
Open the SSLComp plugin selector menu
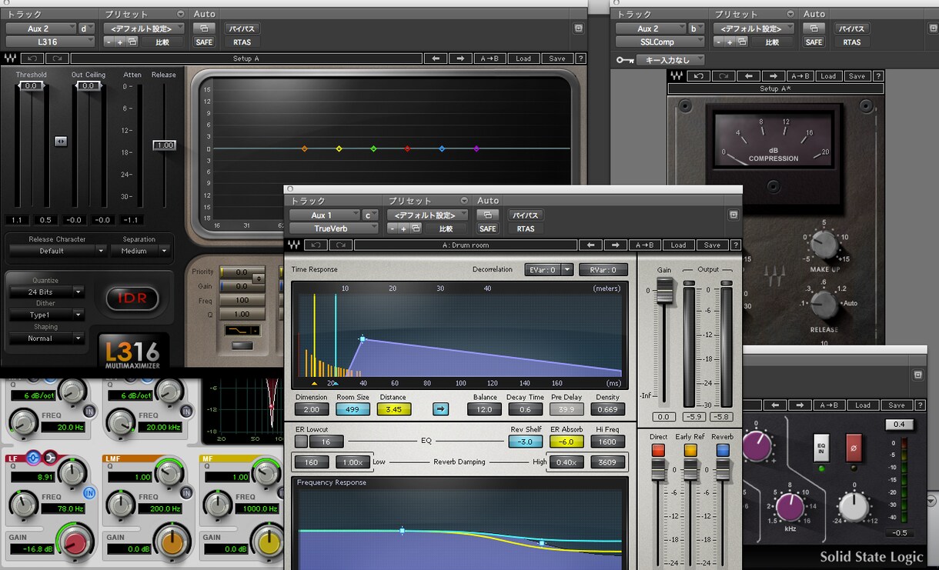click(x=660, y=42)
